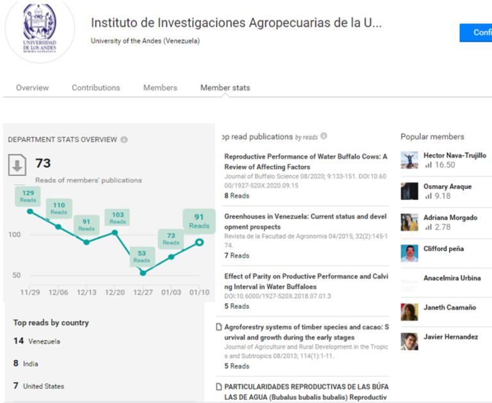
Task: Select the open 01/10 data point
Action: 199,242
